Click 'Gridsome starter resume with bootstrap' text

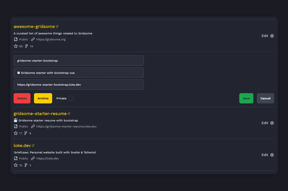[48, 121]
